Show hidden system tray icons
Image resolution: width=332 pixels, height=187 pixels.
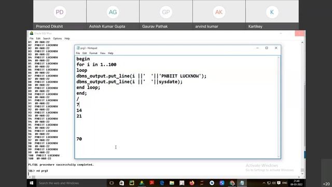tap(264, 183)
